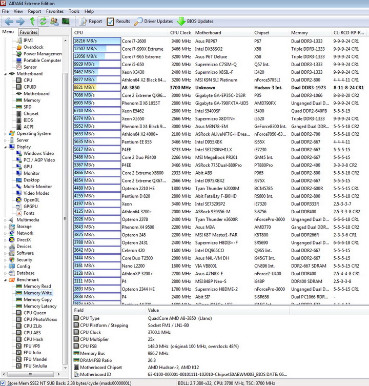Select the 18216 MB/s result bar
This screenshot has height=386, width=369.
pos(97,41)
